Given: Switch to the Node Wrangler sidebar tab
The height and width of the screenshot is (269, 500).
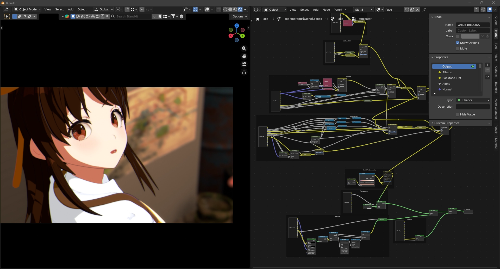Looking at the screenshot, I should pos(496,109).
